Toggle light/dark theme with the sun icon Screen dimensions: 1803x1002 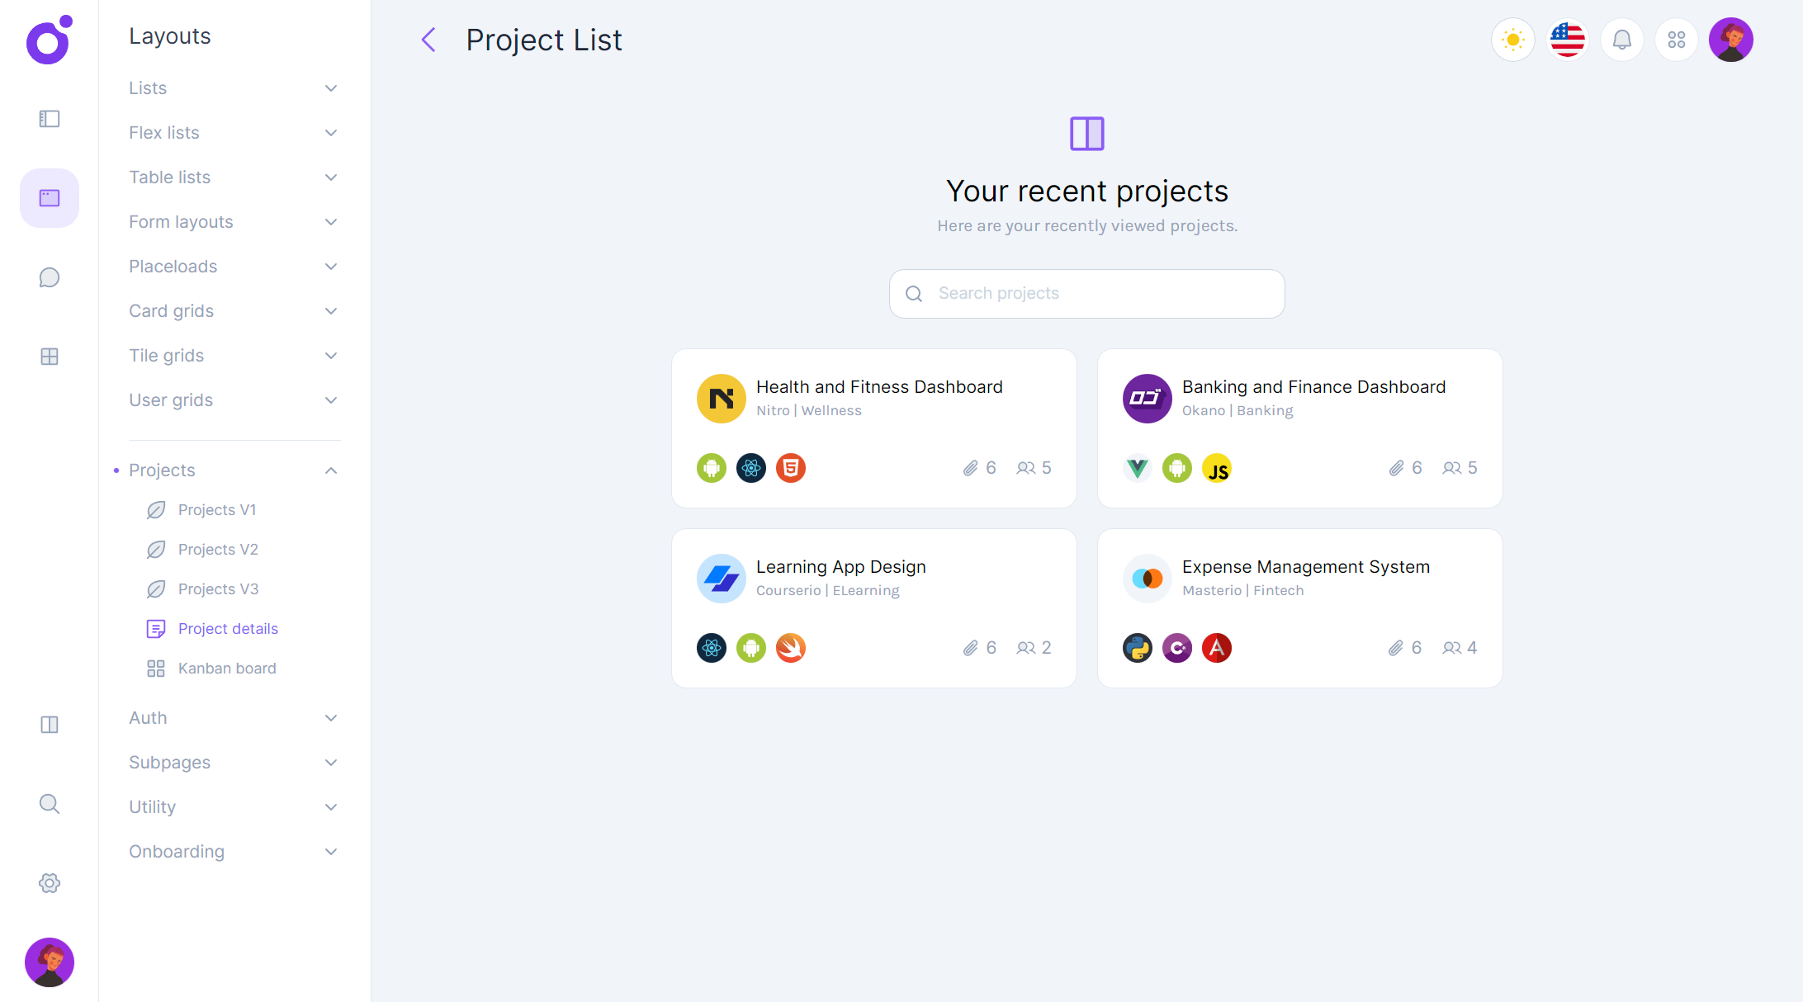coord(1512,39)
